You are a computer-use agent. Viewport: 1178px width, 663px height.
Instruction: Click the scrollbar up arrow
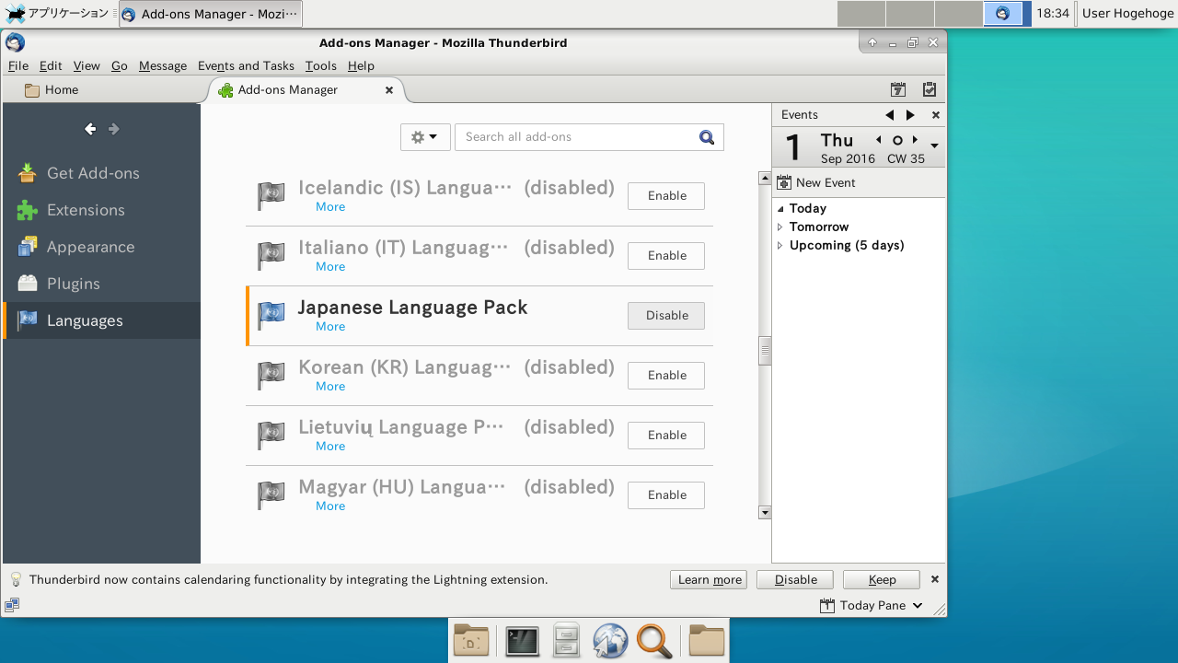[x=765, y=179]
